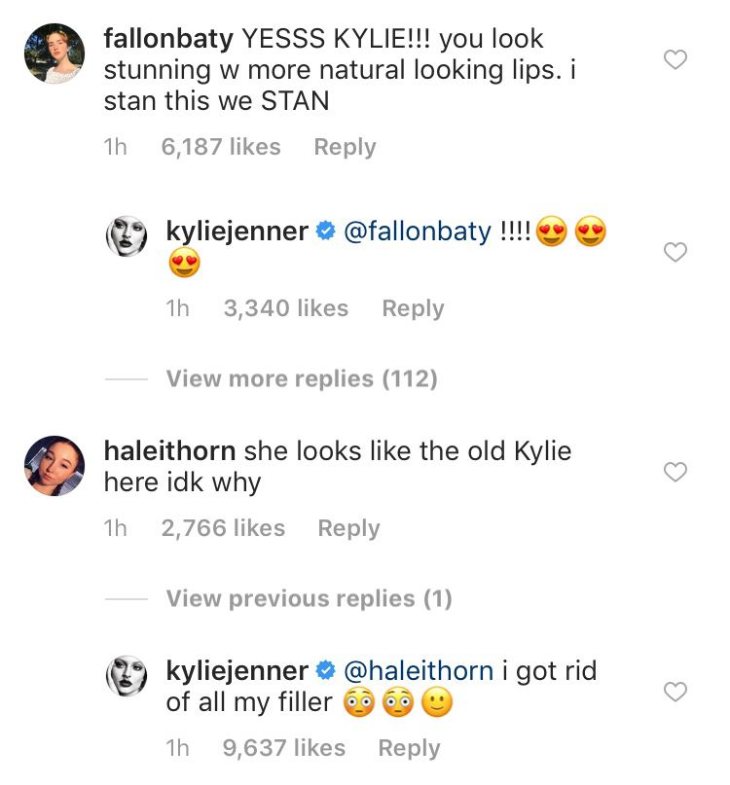Open kyliejenner's avatar beside the filler reply
This screenshot has height=785, width=730.
coord(127,676)
